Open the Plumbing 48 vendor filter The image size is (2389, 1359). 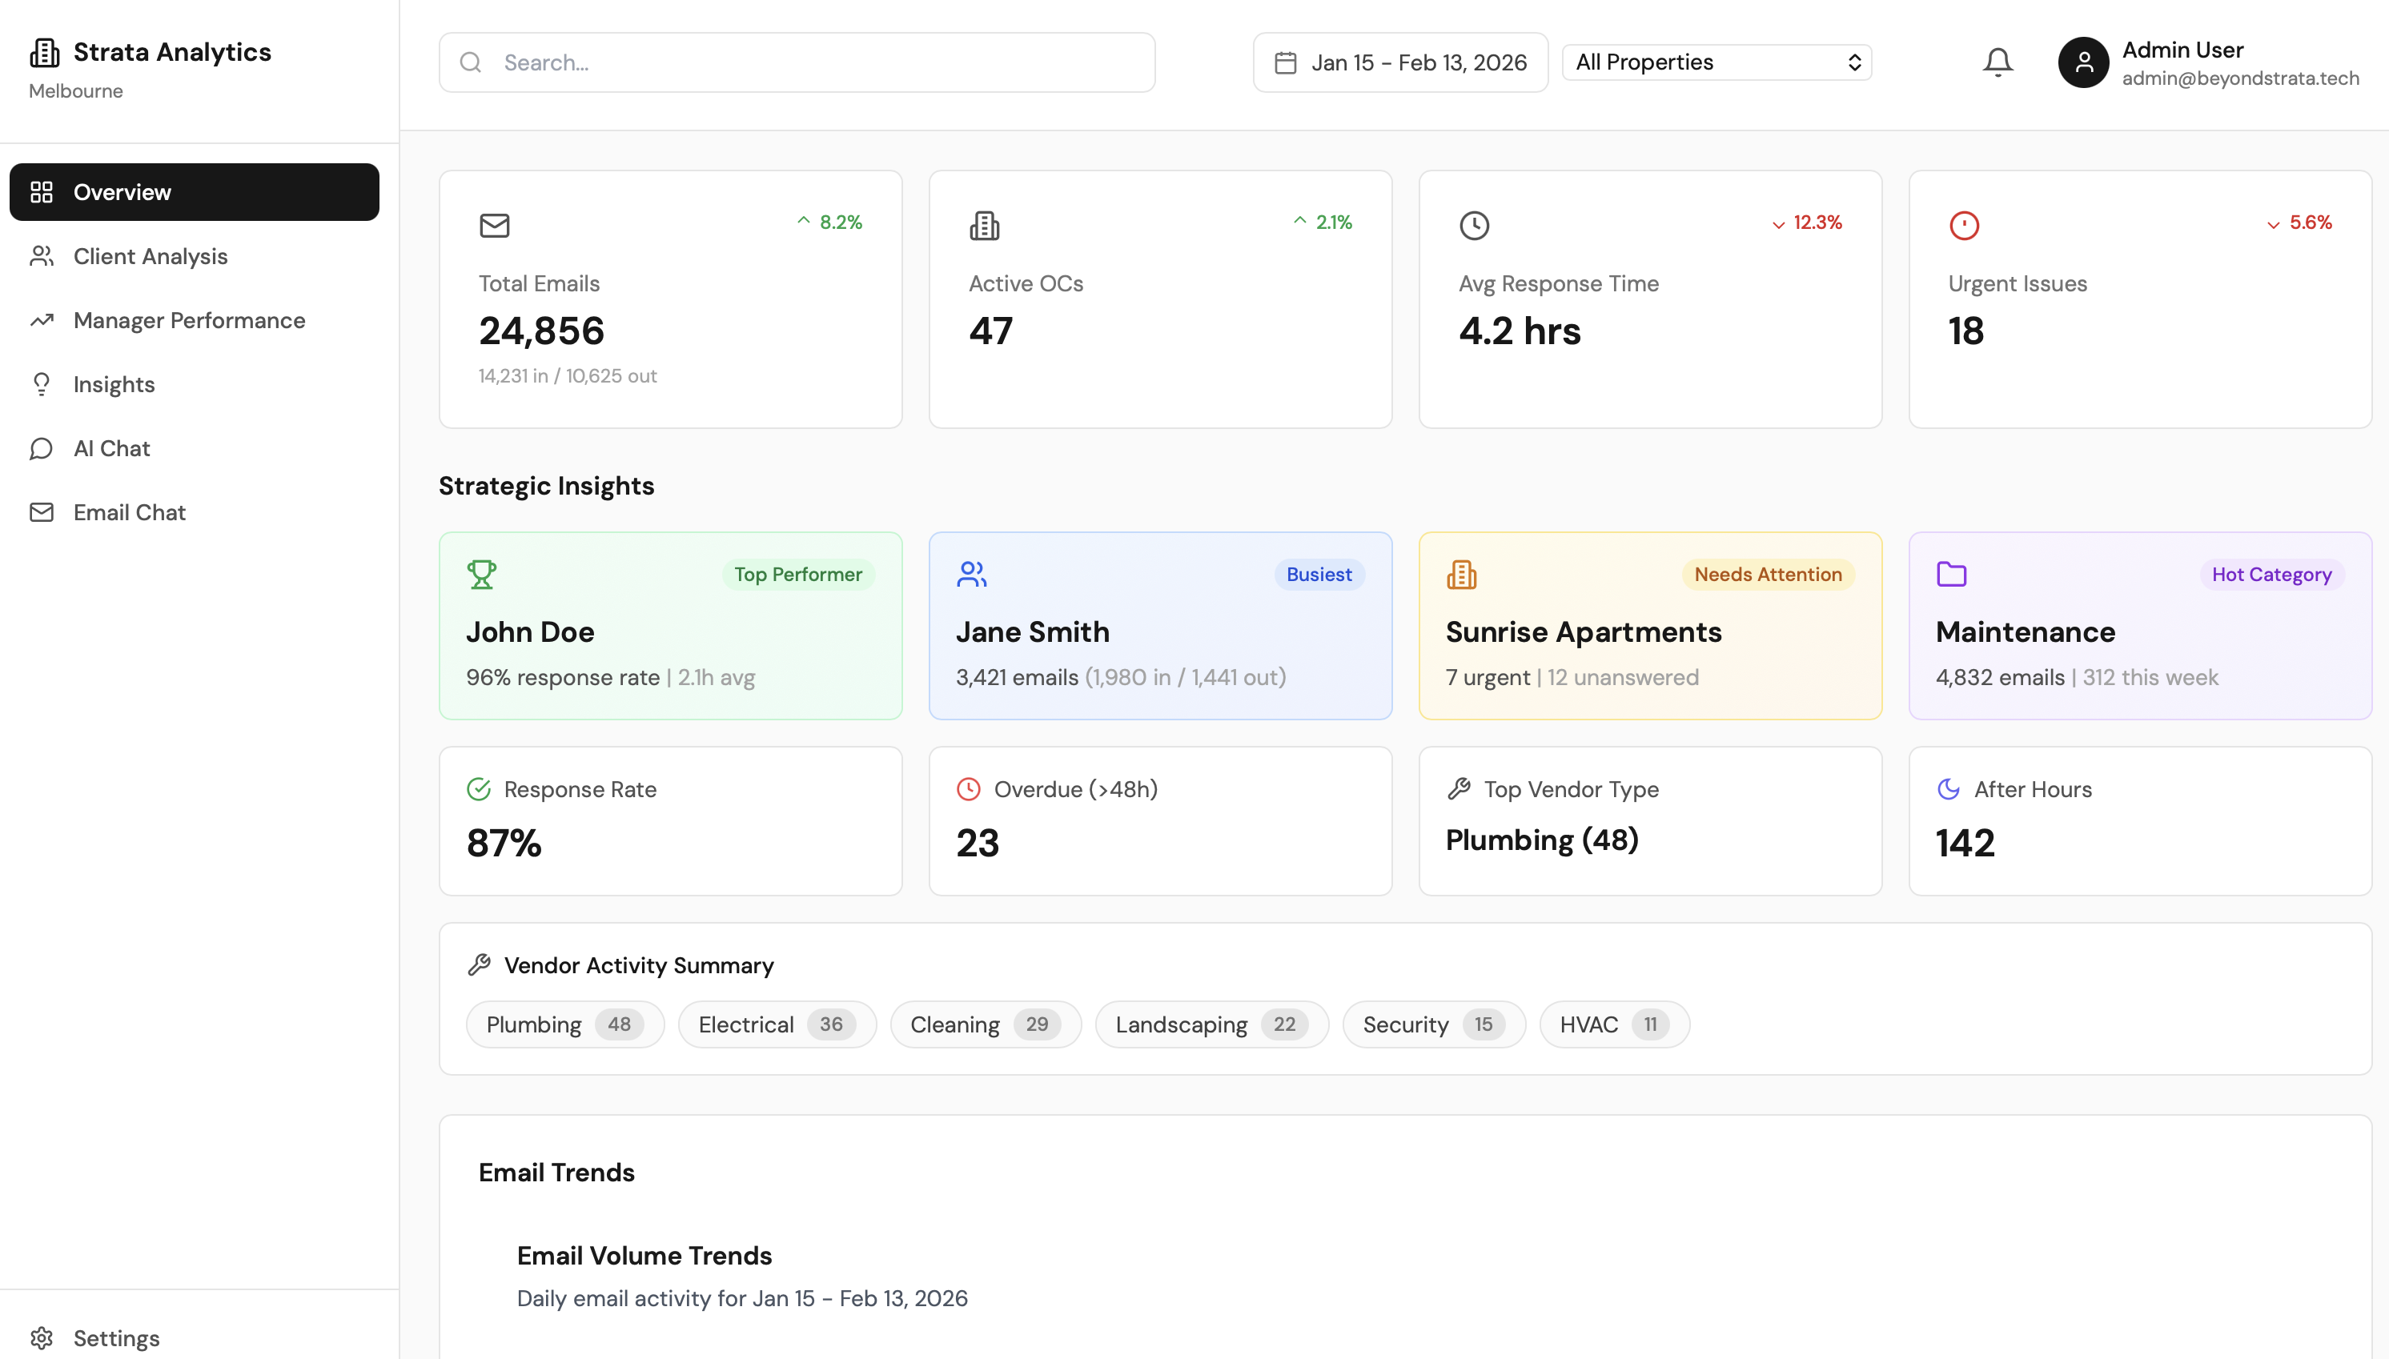564,1024
